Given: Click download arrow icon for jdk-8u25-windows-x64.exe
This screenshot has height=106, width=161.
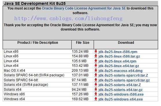Looking at the screenshot, I should pyautogui.click(x=96, y=99).
